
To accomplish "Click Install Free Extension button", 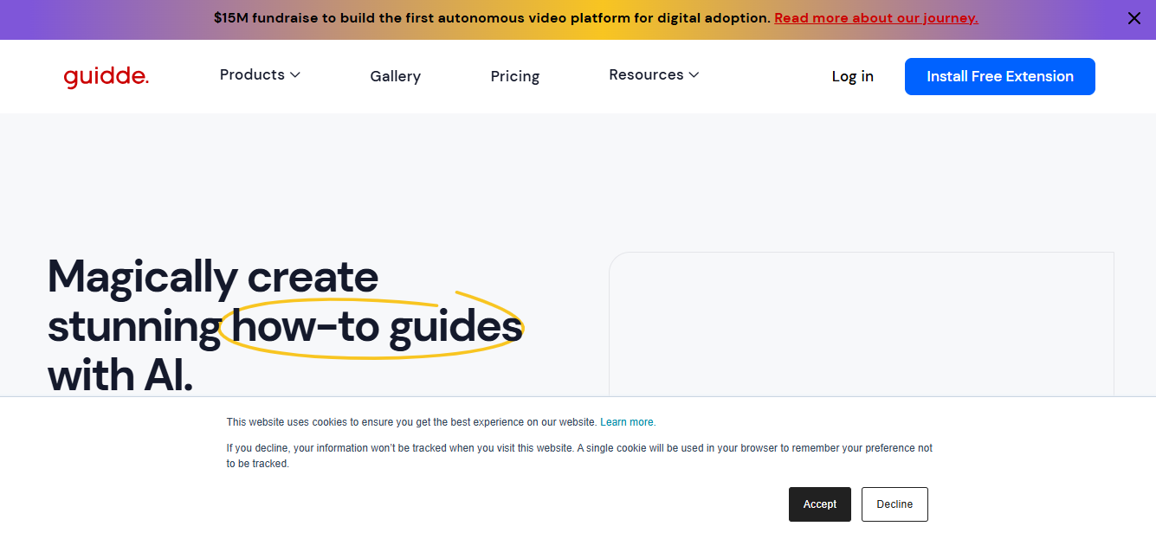I will click(x=1000, y=76).
